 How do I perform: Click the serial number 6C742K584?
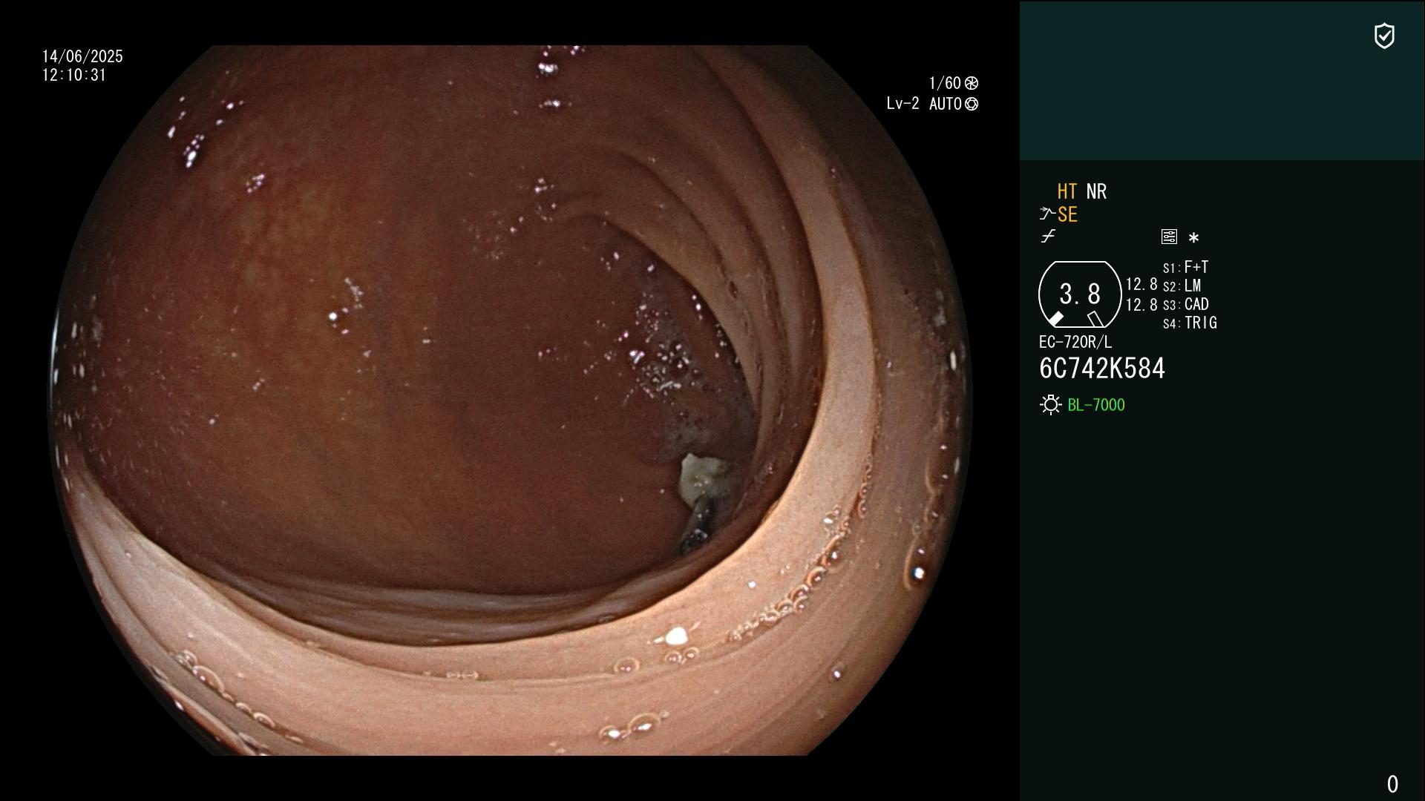(1102, 369)
